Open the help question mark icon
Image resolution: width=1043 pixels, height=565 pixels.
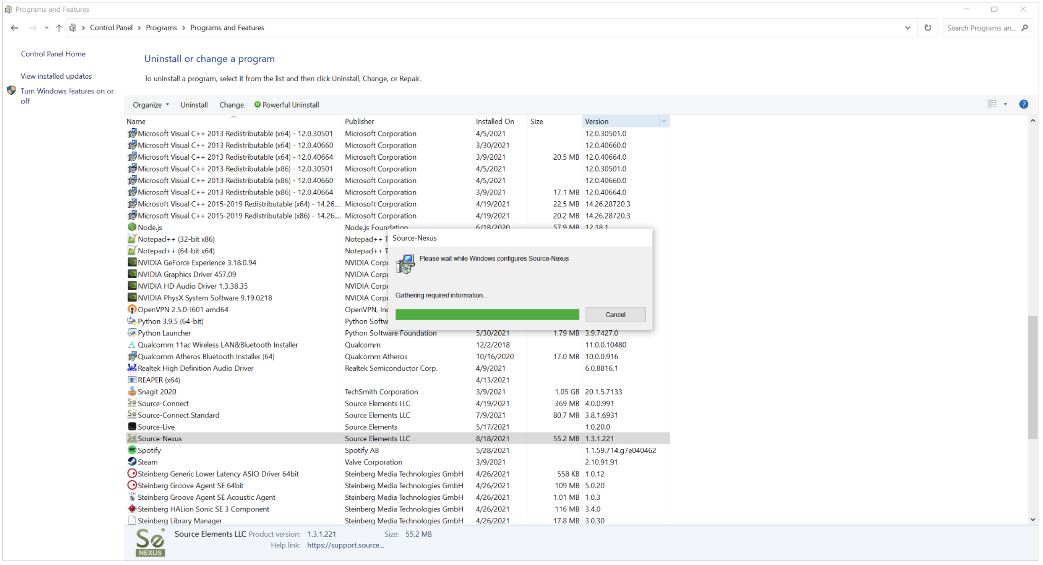pos(1024,105)
